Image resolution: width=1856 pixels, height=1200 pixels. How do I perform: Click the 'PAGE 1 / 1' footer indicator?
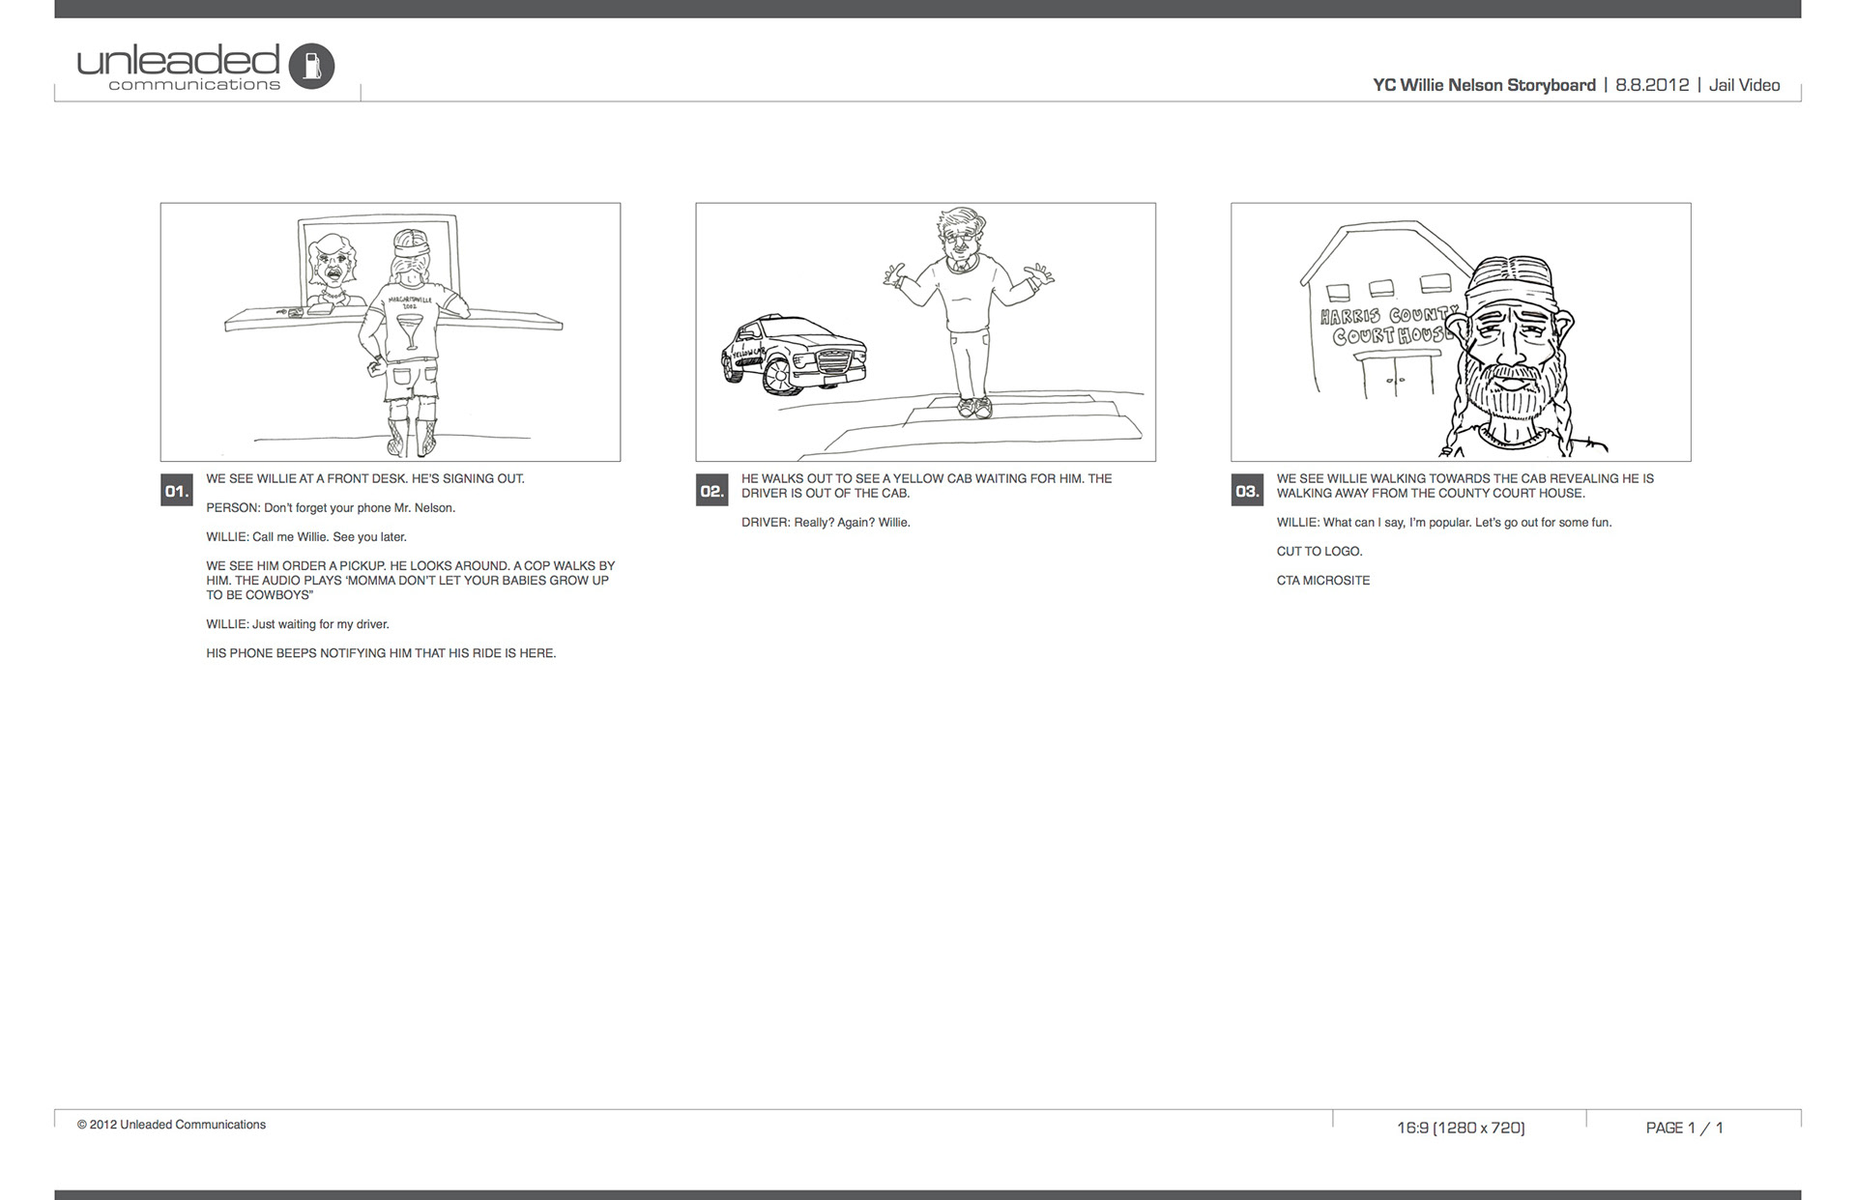pos(1685,1128)
